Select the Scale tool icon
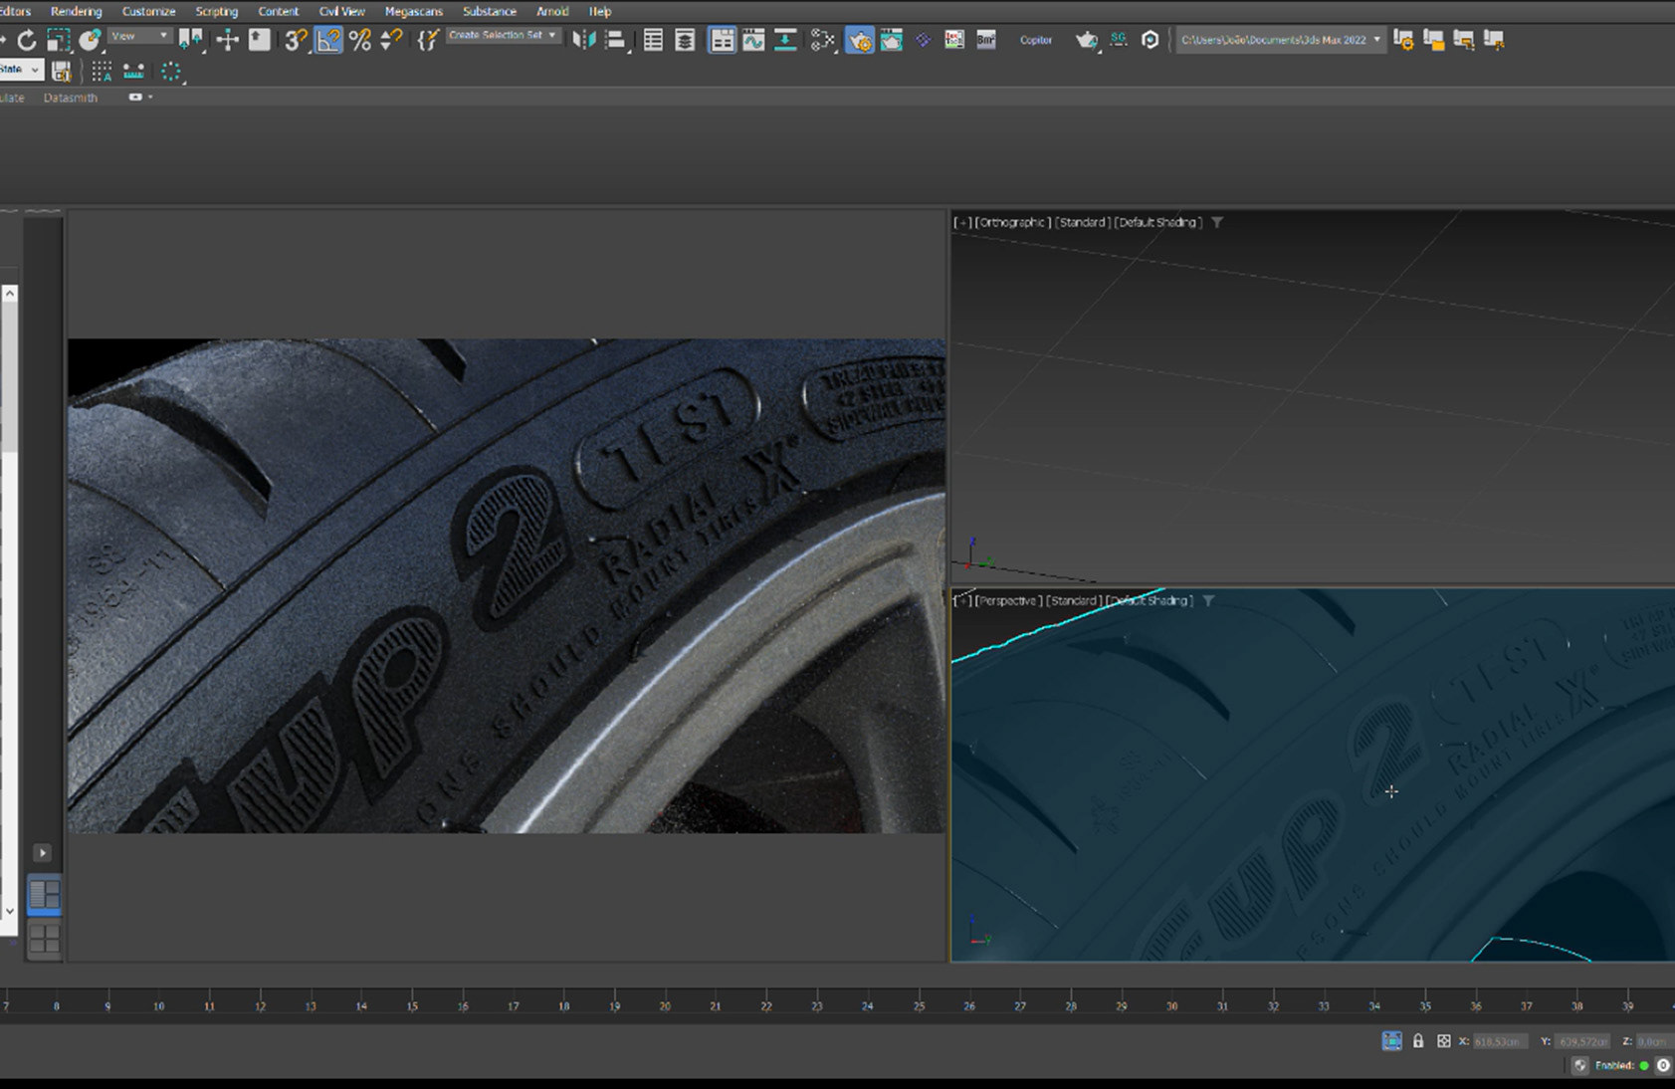 coord(59,40)
